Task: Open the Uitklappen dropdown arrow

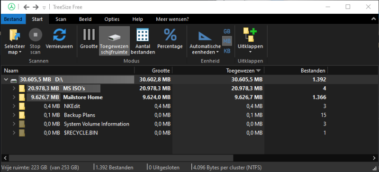Action: (250, 52)
